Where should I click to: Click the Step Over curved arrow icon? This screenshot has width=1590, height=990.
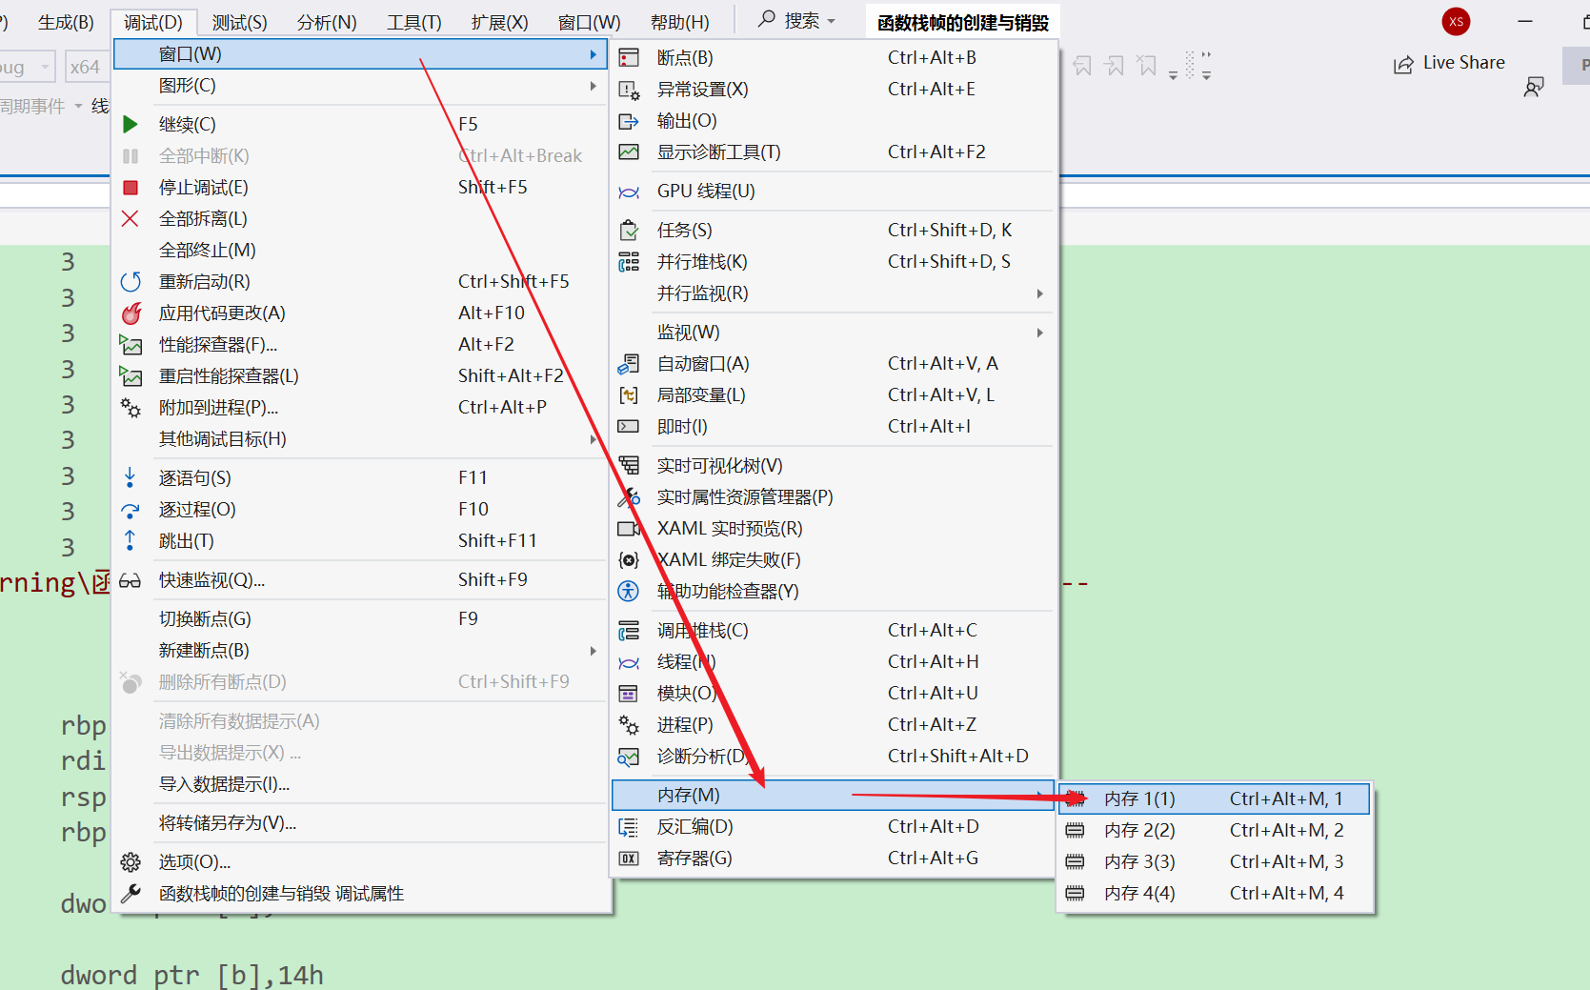coord(131,510)
